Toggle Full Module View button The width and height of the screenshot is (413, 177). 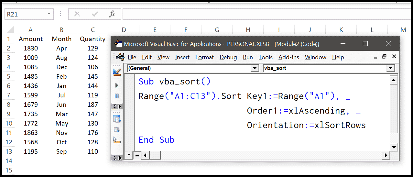[137, 155]
